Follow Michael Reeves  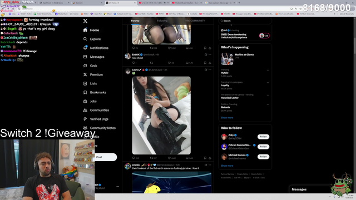(263, 157)
